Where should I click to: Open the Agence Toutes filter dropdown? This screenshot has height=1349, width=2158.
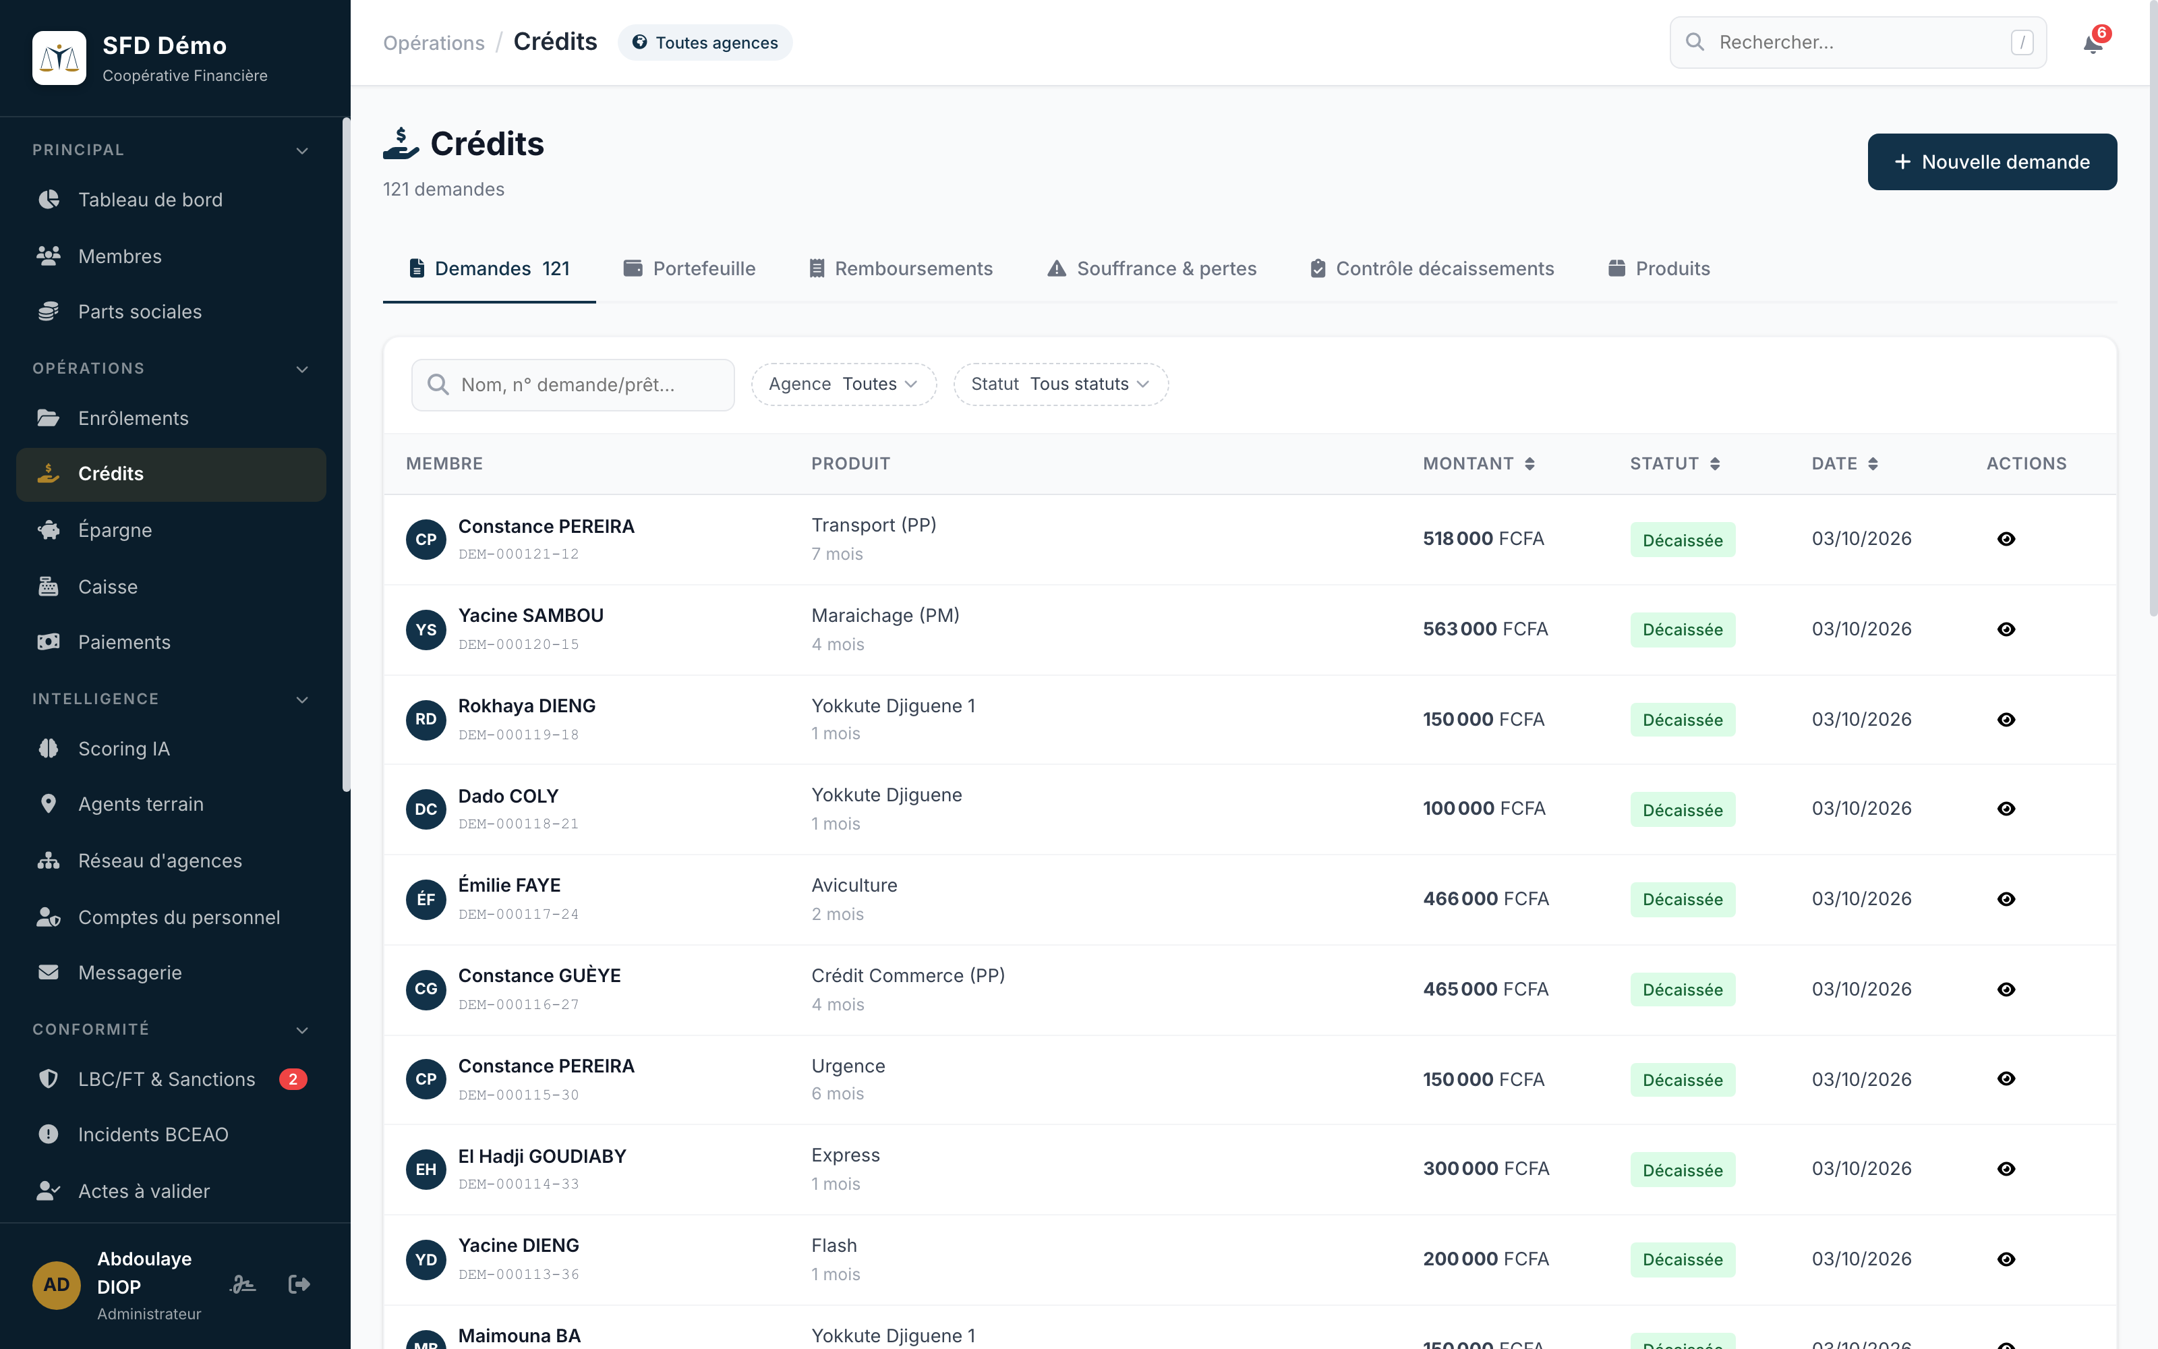point(843,384)
